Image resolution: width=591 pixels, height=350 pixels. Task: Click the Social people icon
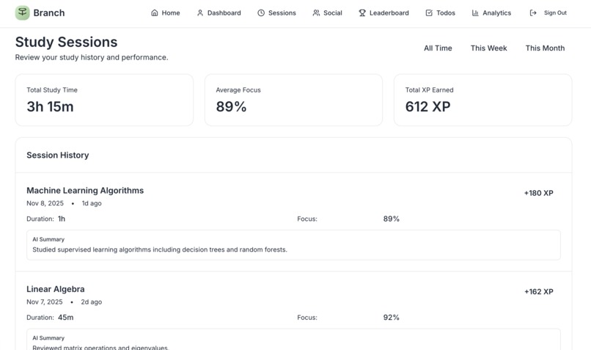(316, 12)
